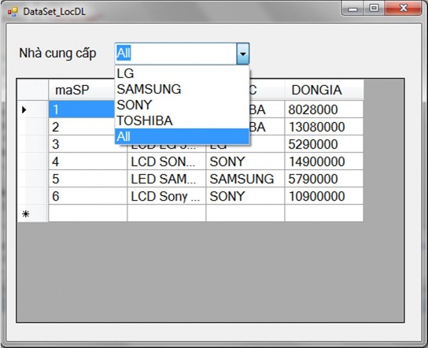Click the price cell 13080000

pos(324,127)
